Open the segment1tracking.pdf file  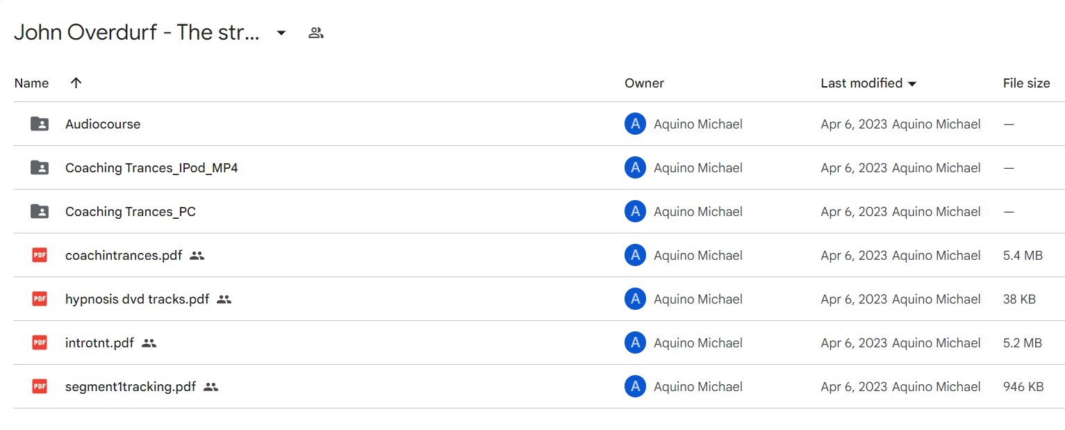click(131, 387)
